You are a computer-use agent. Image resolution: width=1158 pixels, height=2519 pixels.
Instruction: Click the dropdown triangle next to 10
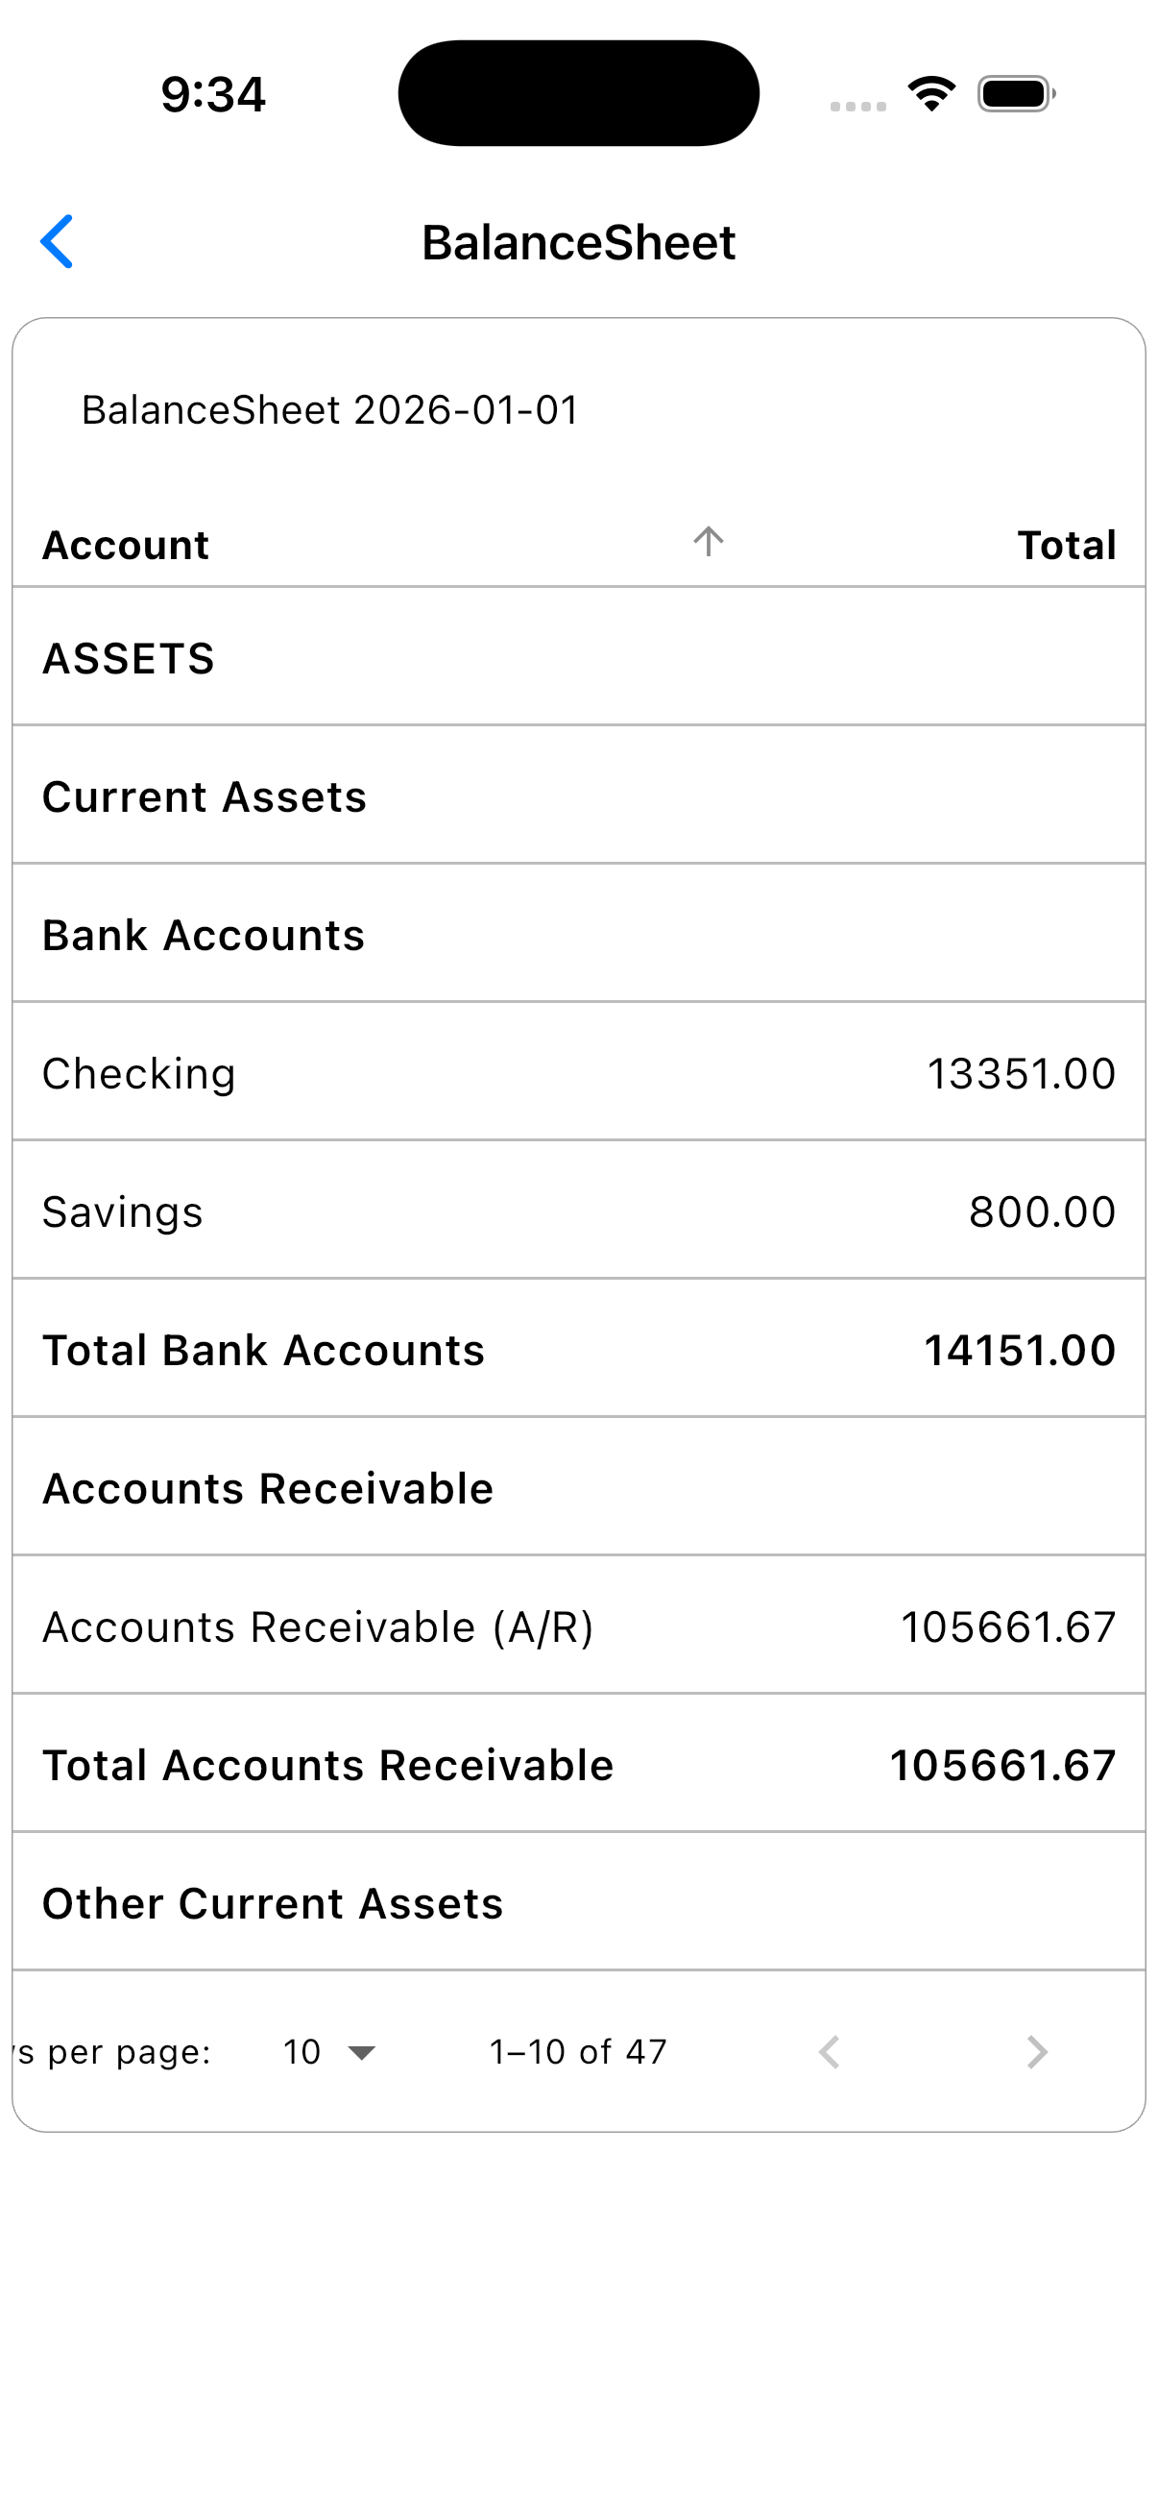pos(362,2052)
